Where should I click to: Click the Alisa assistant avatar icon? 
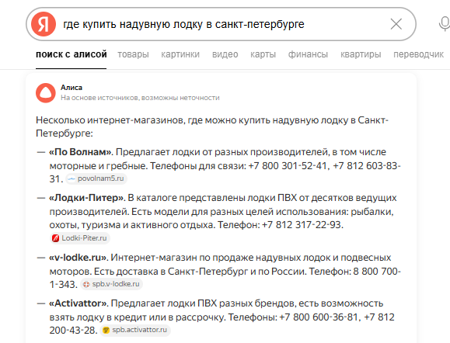(x=46, y=93)
